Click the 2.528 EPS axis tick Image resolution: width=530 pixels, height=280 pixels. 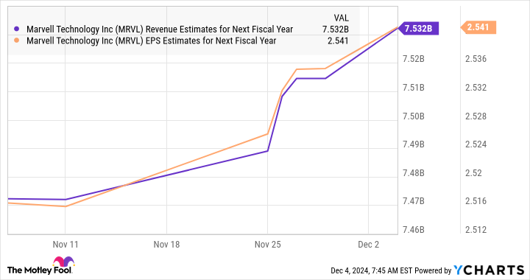click(476, 116)
